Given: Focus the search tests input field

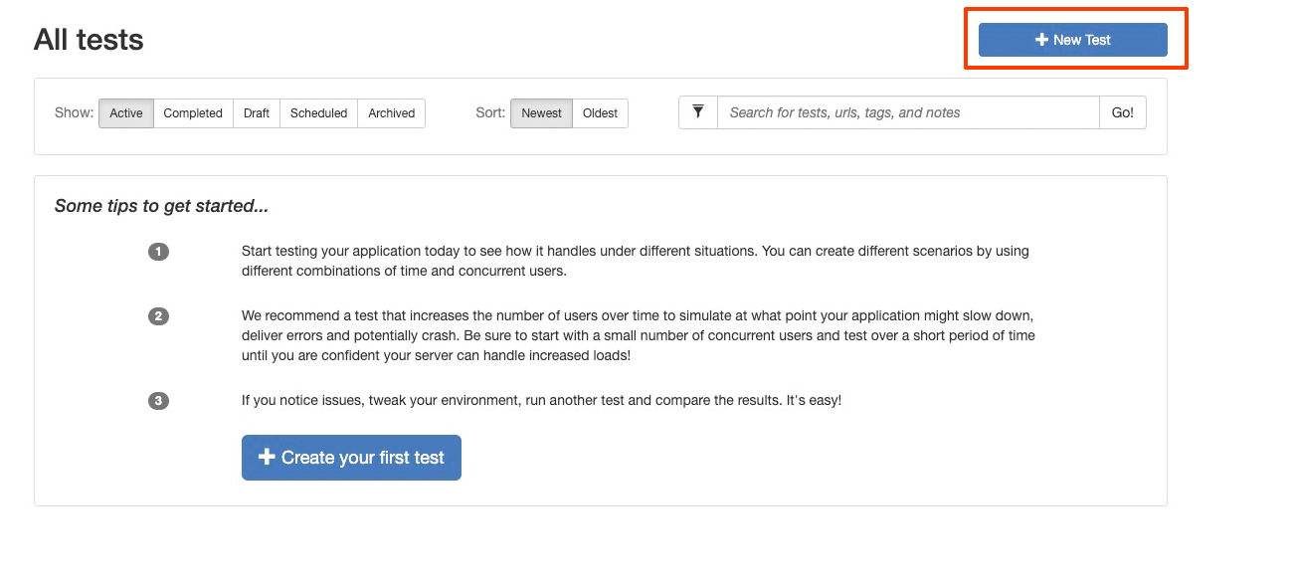Looking at the screenshot, I should tap(907, 113).
